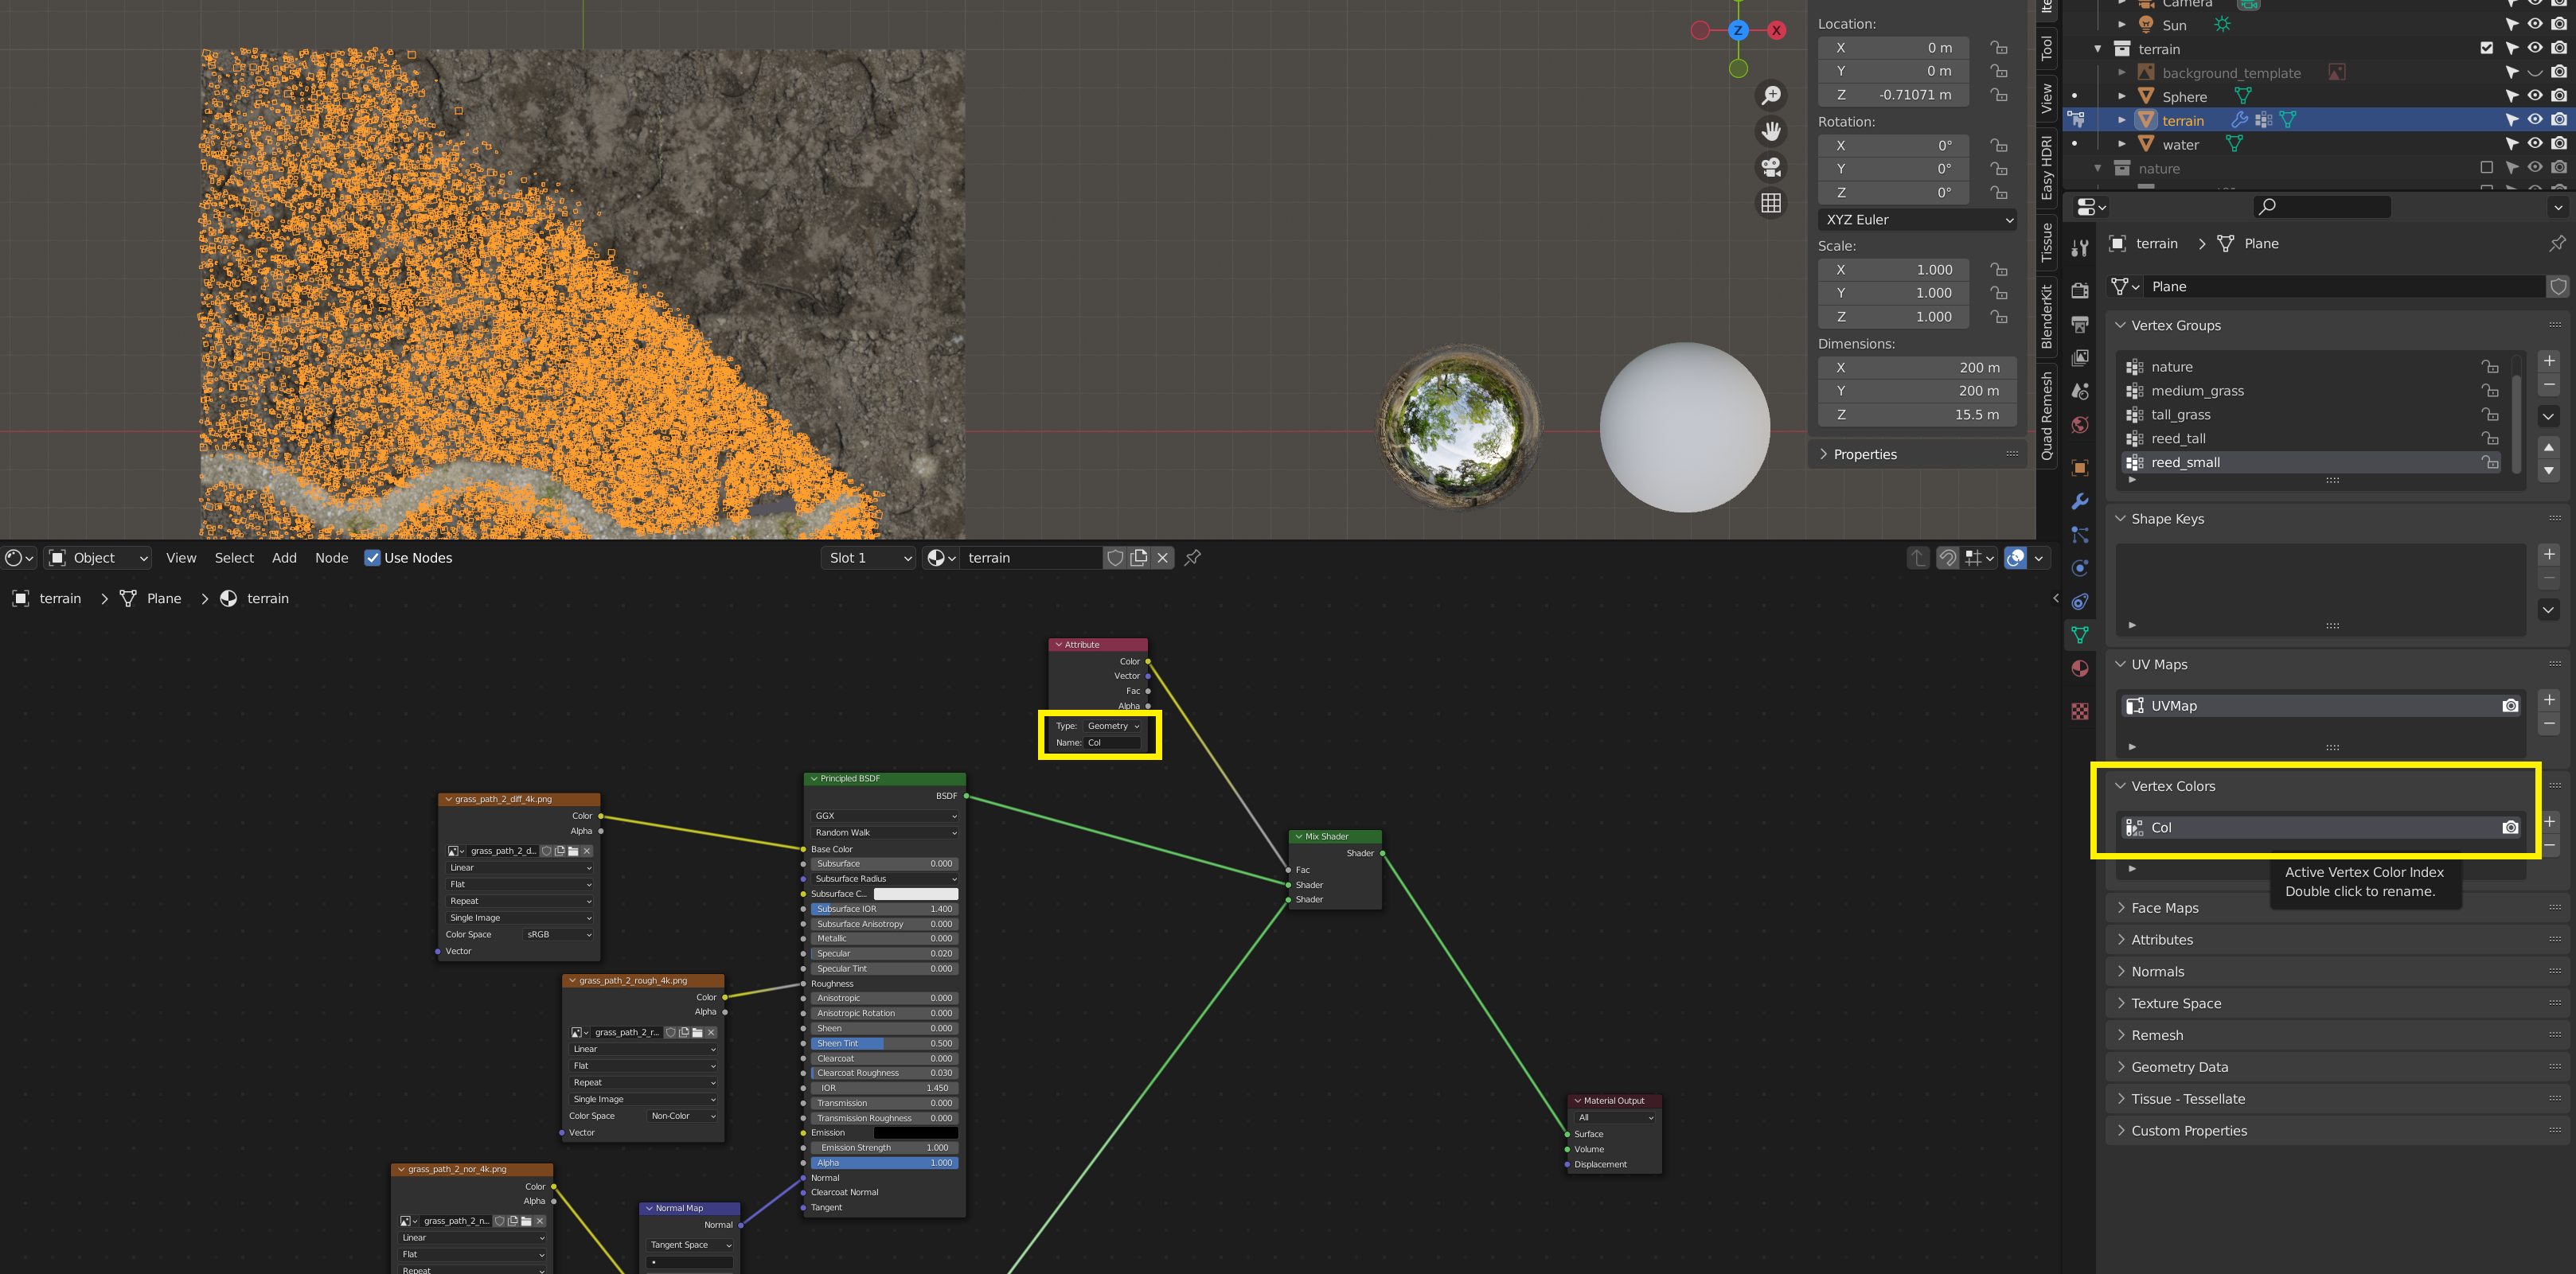
Task: Open the Node menu
Action: click(x=331, y=558)
